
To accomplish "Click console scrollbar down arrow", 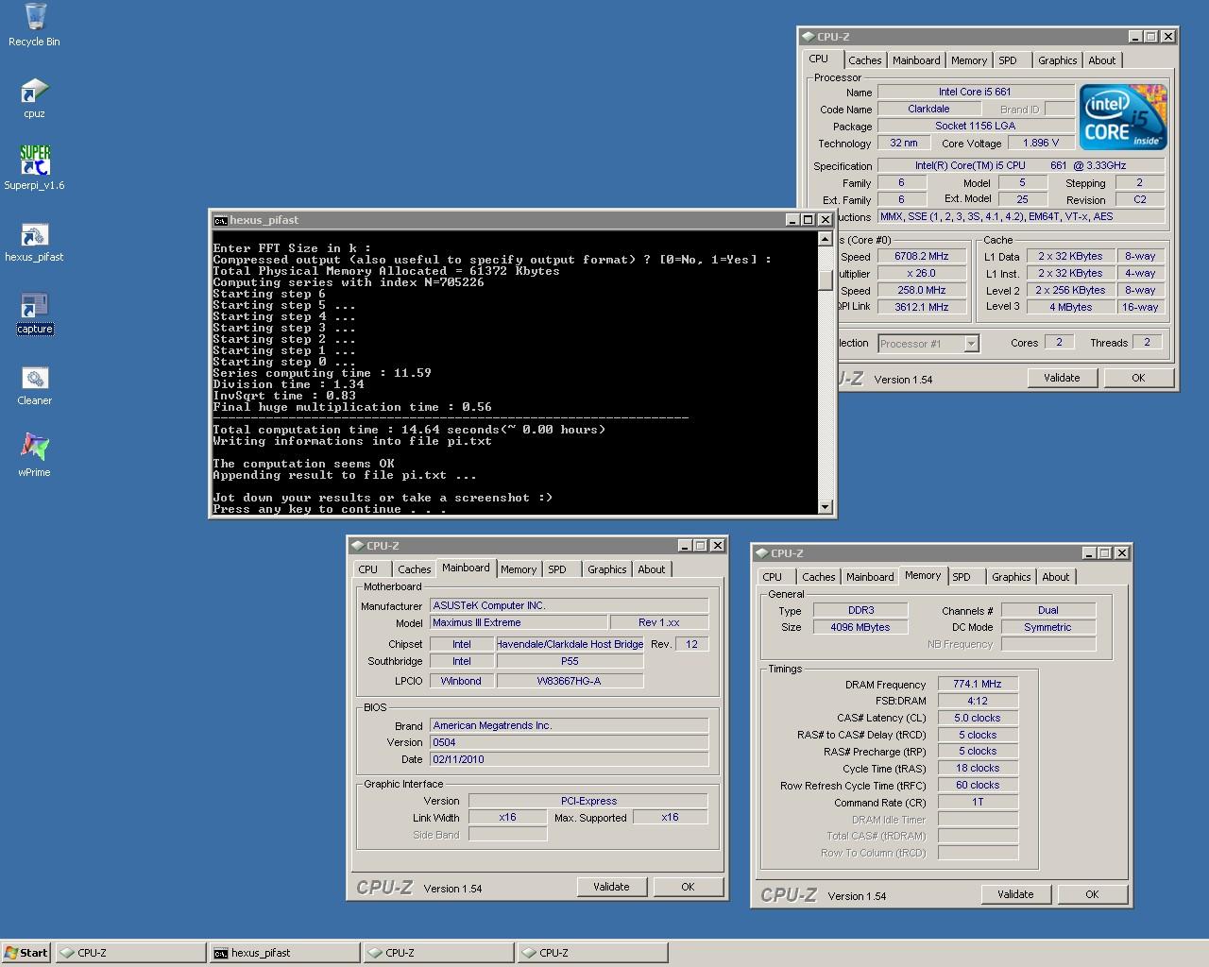I will pos(825,507).
